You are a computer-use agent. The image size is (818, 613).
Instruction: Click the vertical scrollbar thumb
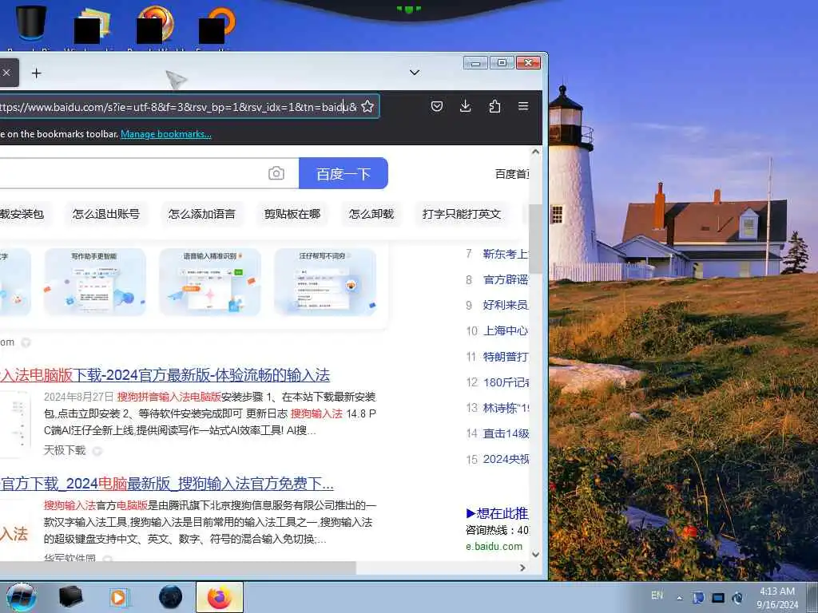pos(535,239)
